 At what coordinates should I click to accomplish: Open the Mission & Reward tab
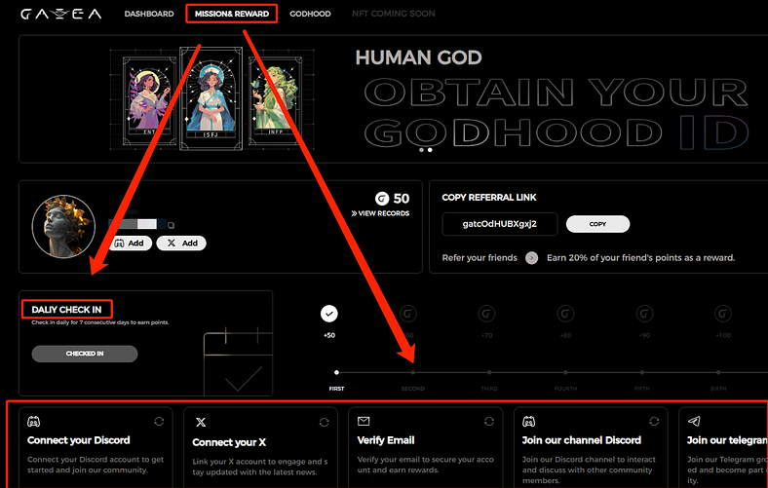232,14
